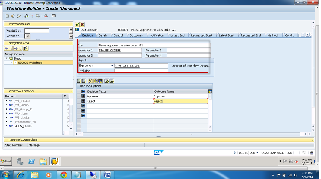
Task: Open the Cut icon in Decision Options toolbar
Action: coord(90,81)
